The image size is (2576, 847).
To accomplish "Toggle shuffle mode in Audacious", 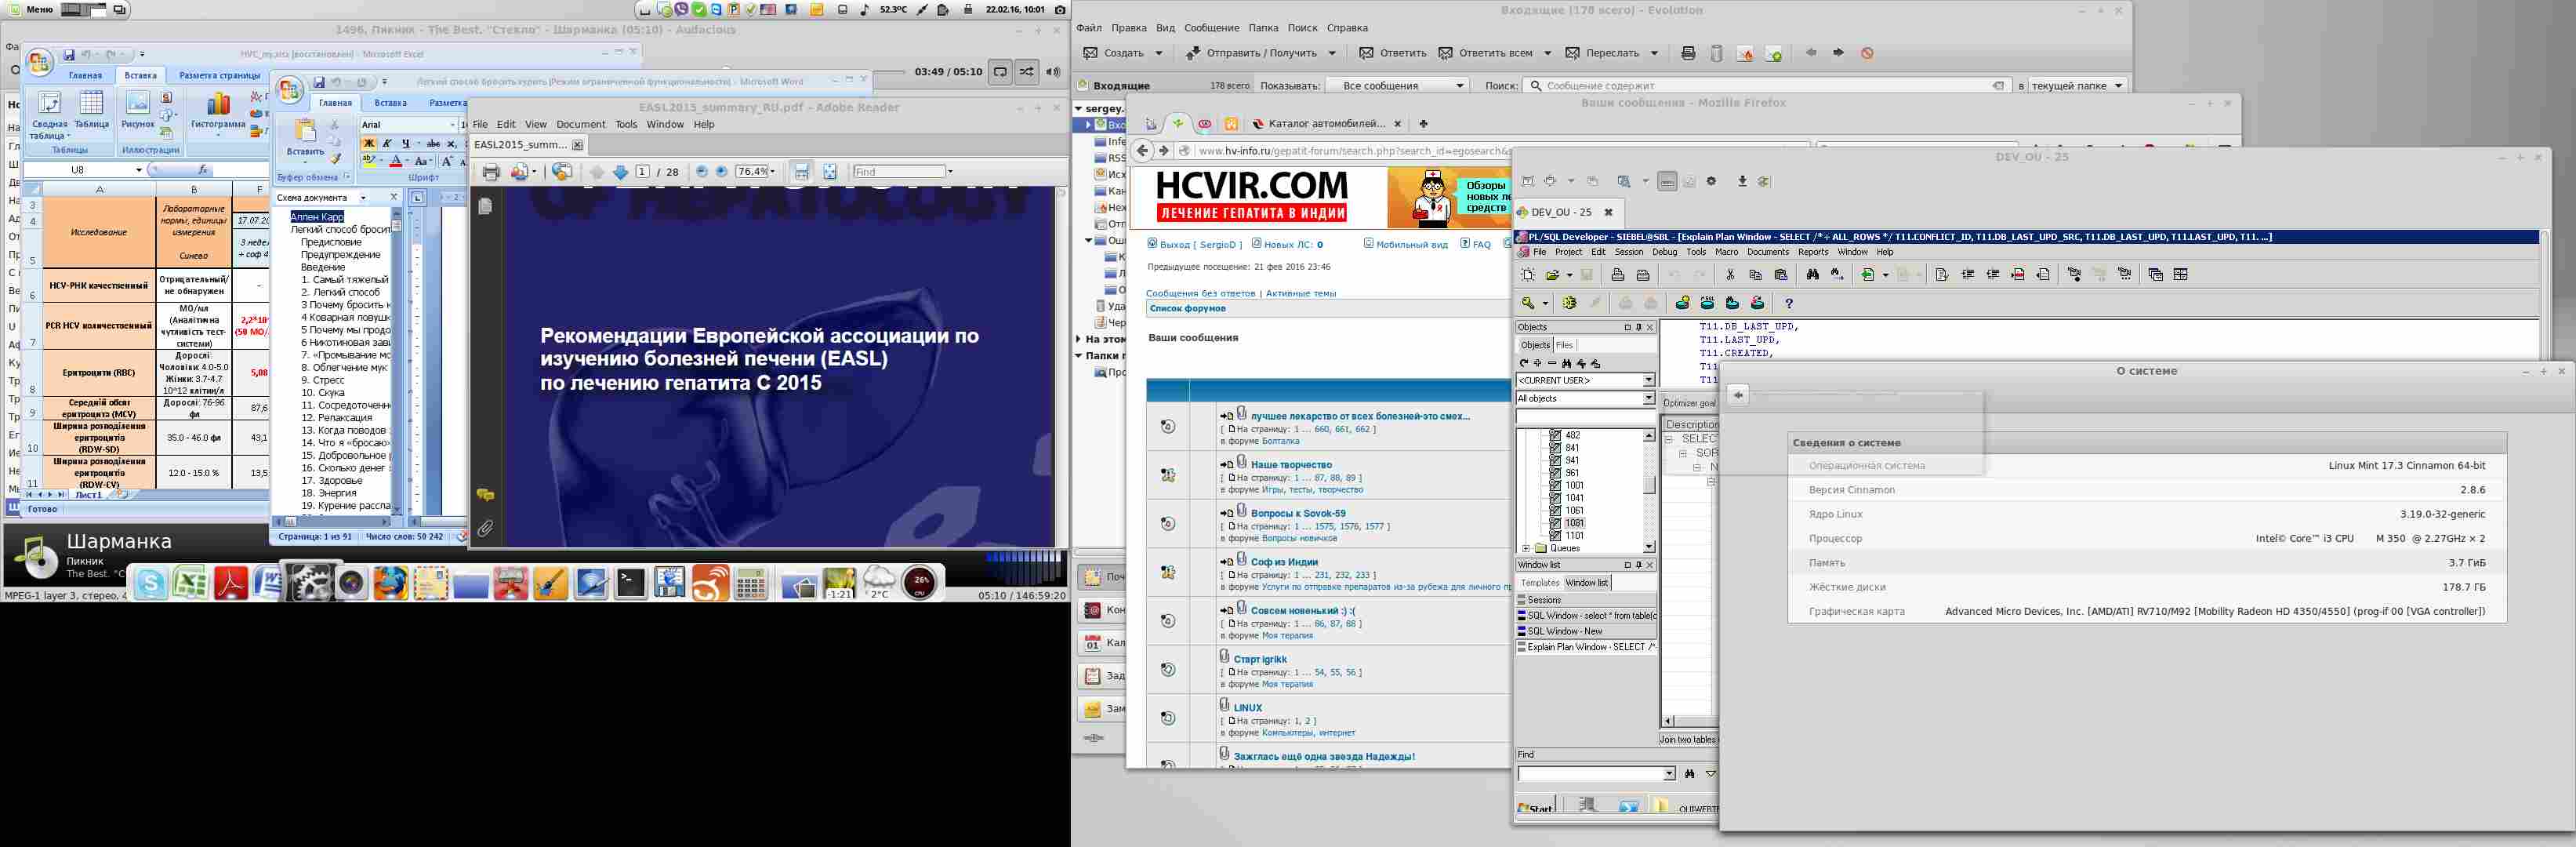I will point(1027,72).
